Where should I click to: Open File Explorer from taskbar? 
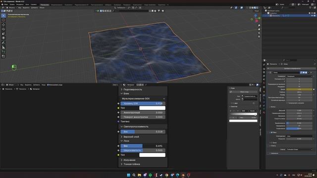139,175
